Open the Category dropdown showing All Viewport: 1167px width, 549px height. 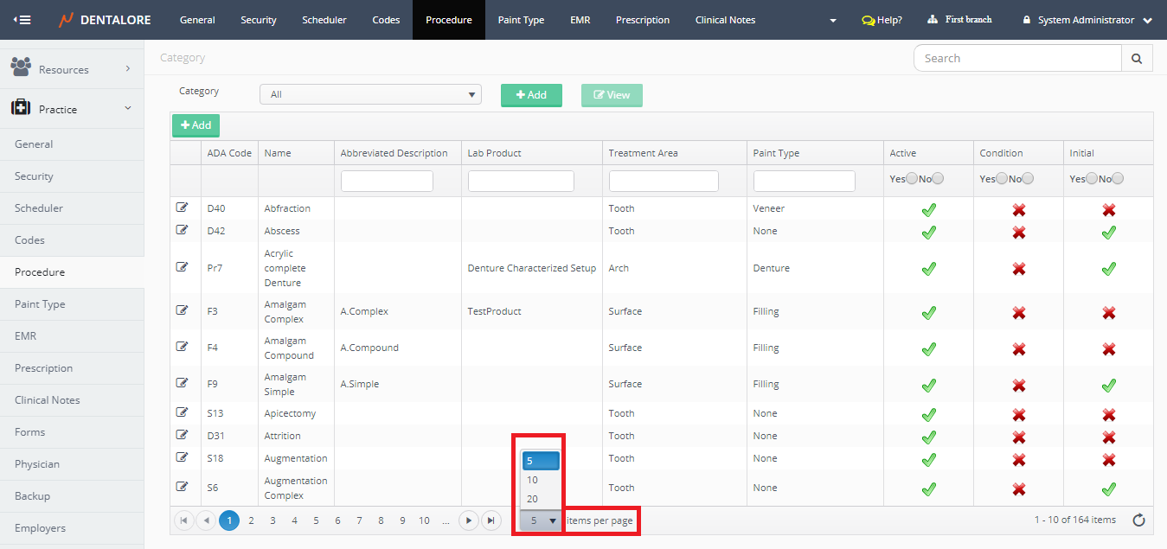tap(370, 94)
